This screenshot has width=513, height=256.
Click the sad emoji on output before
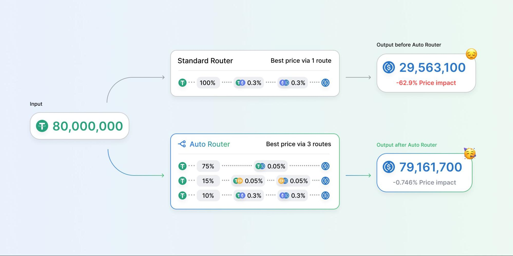(x=471, y=54)
